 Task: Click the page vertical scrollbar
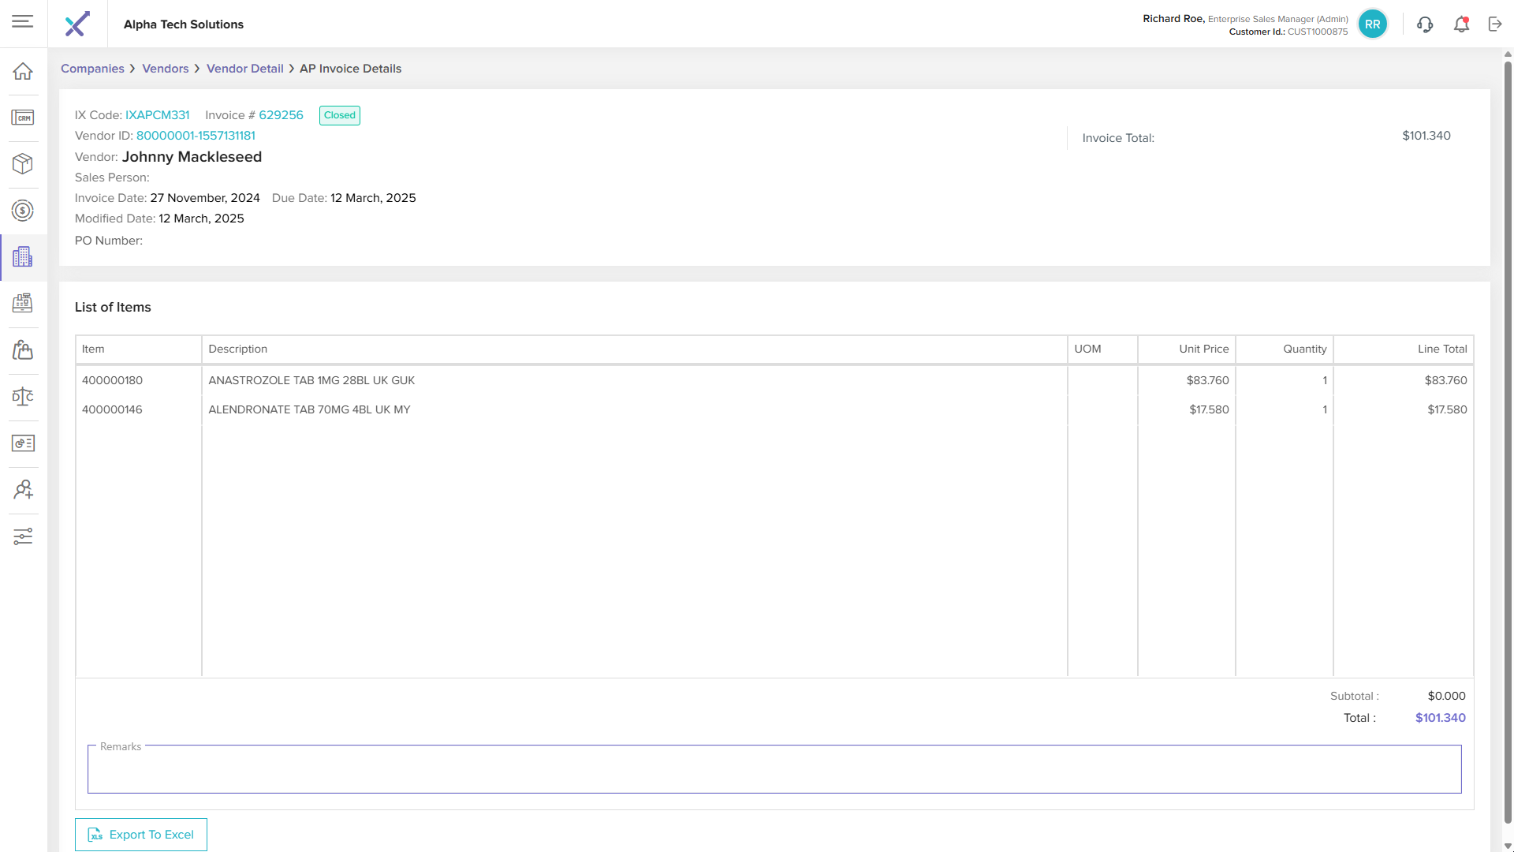click(x=1508, y=442)
